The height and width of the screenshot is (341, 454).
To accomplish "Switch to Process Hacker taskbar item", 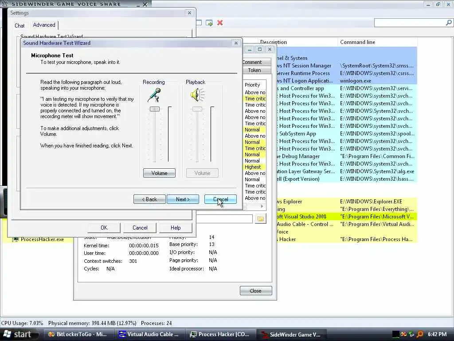I will pyautogui.click(x=220, y=334).
